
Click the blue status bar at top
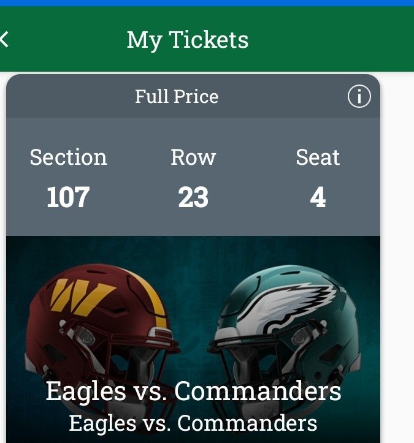(207, 3)
